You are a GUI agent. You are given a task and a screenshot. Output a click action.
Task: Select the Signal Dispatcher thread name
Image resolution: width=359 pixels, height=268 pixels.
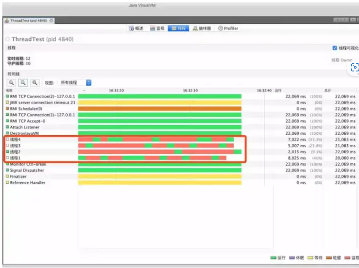pos(27,170)
